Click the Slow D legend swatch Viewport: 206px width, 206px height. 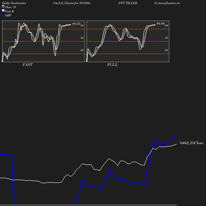tap(3, 6)
